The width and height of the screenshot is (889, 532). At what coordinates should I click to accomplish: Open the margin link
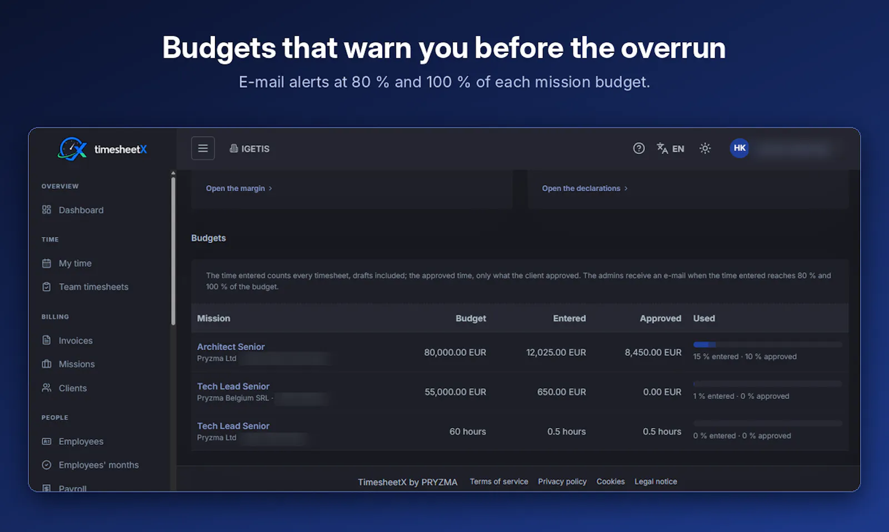239,188
